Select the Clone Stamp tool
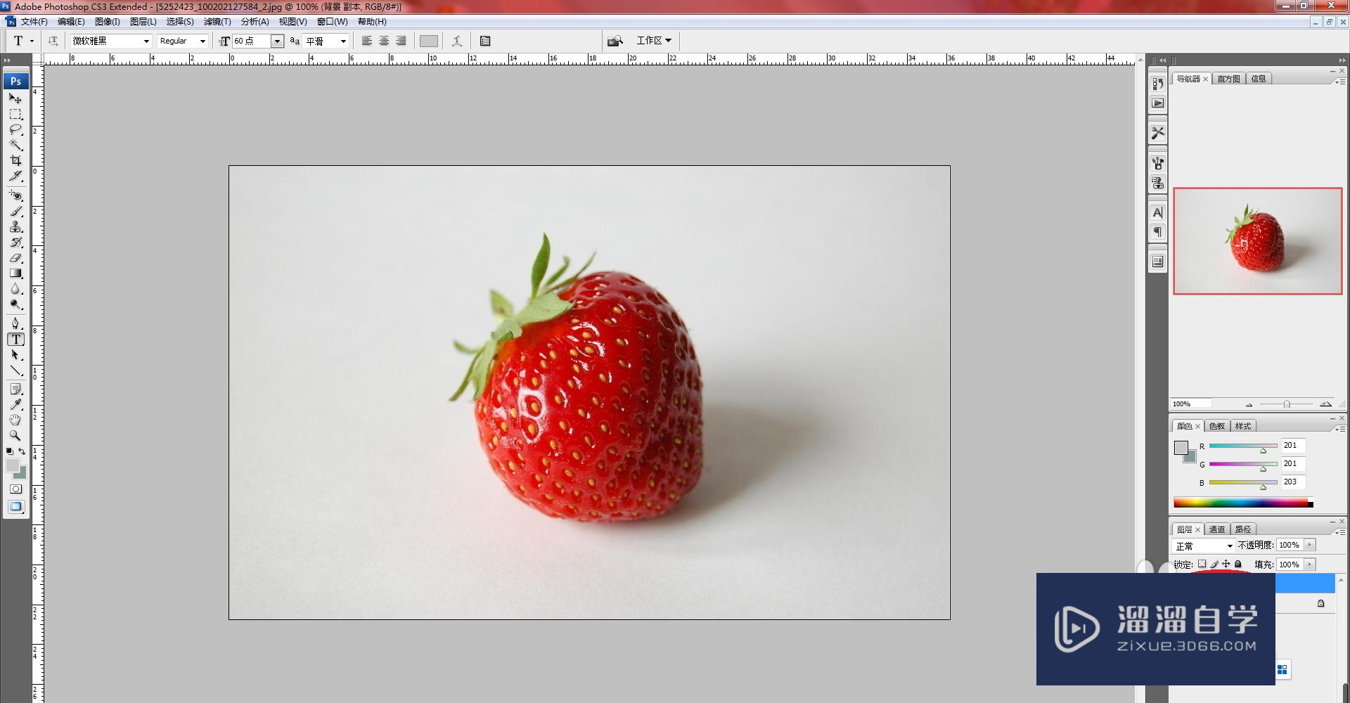1350x703 pixels. coord(15,226)
